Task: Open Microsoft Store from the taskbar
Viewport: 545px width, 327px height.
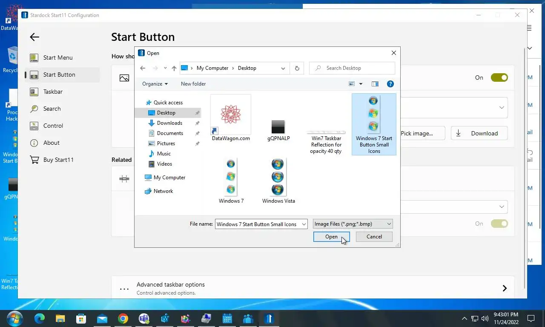Action: point(81,318)
